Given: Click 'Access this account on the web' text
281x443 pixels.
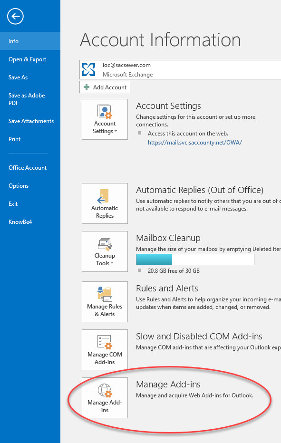Looking at the screenshot, I should (188, 134).
